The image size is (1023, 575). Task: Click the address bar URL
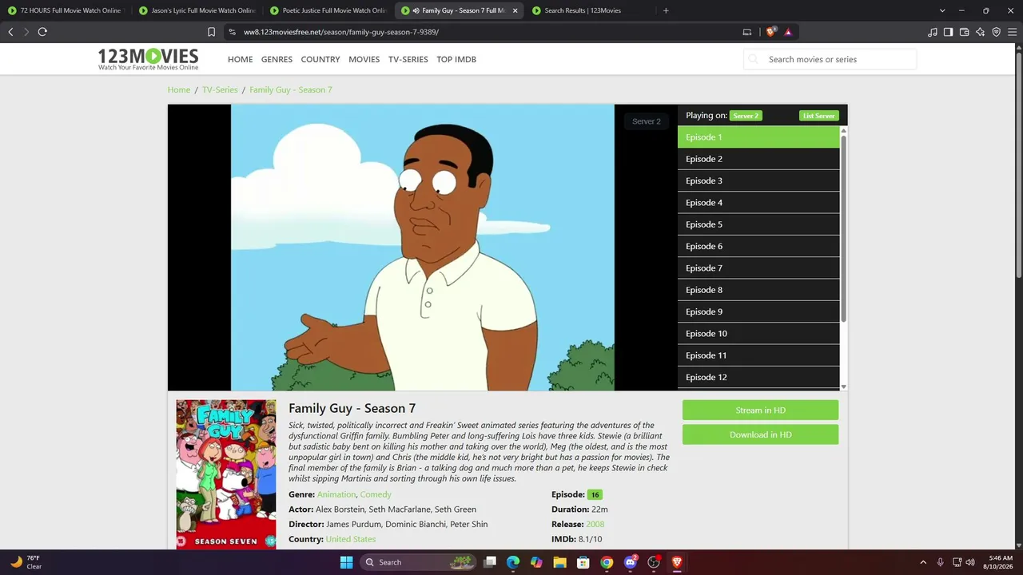[341, 32]
